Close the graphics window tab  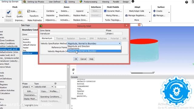139,25
